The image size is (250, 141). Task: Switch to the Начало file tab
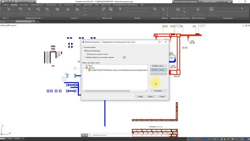point(3,22)
